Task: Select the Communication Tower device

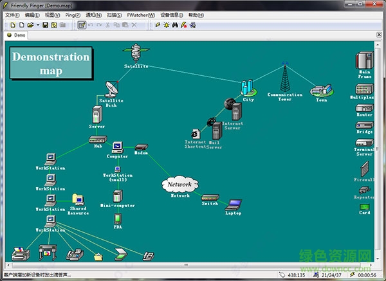Action: point(284,78)
